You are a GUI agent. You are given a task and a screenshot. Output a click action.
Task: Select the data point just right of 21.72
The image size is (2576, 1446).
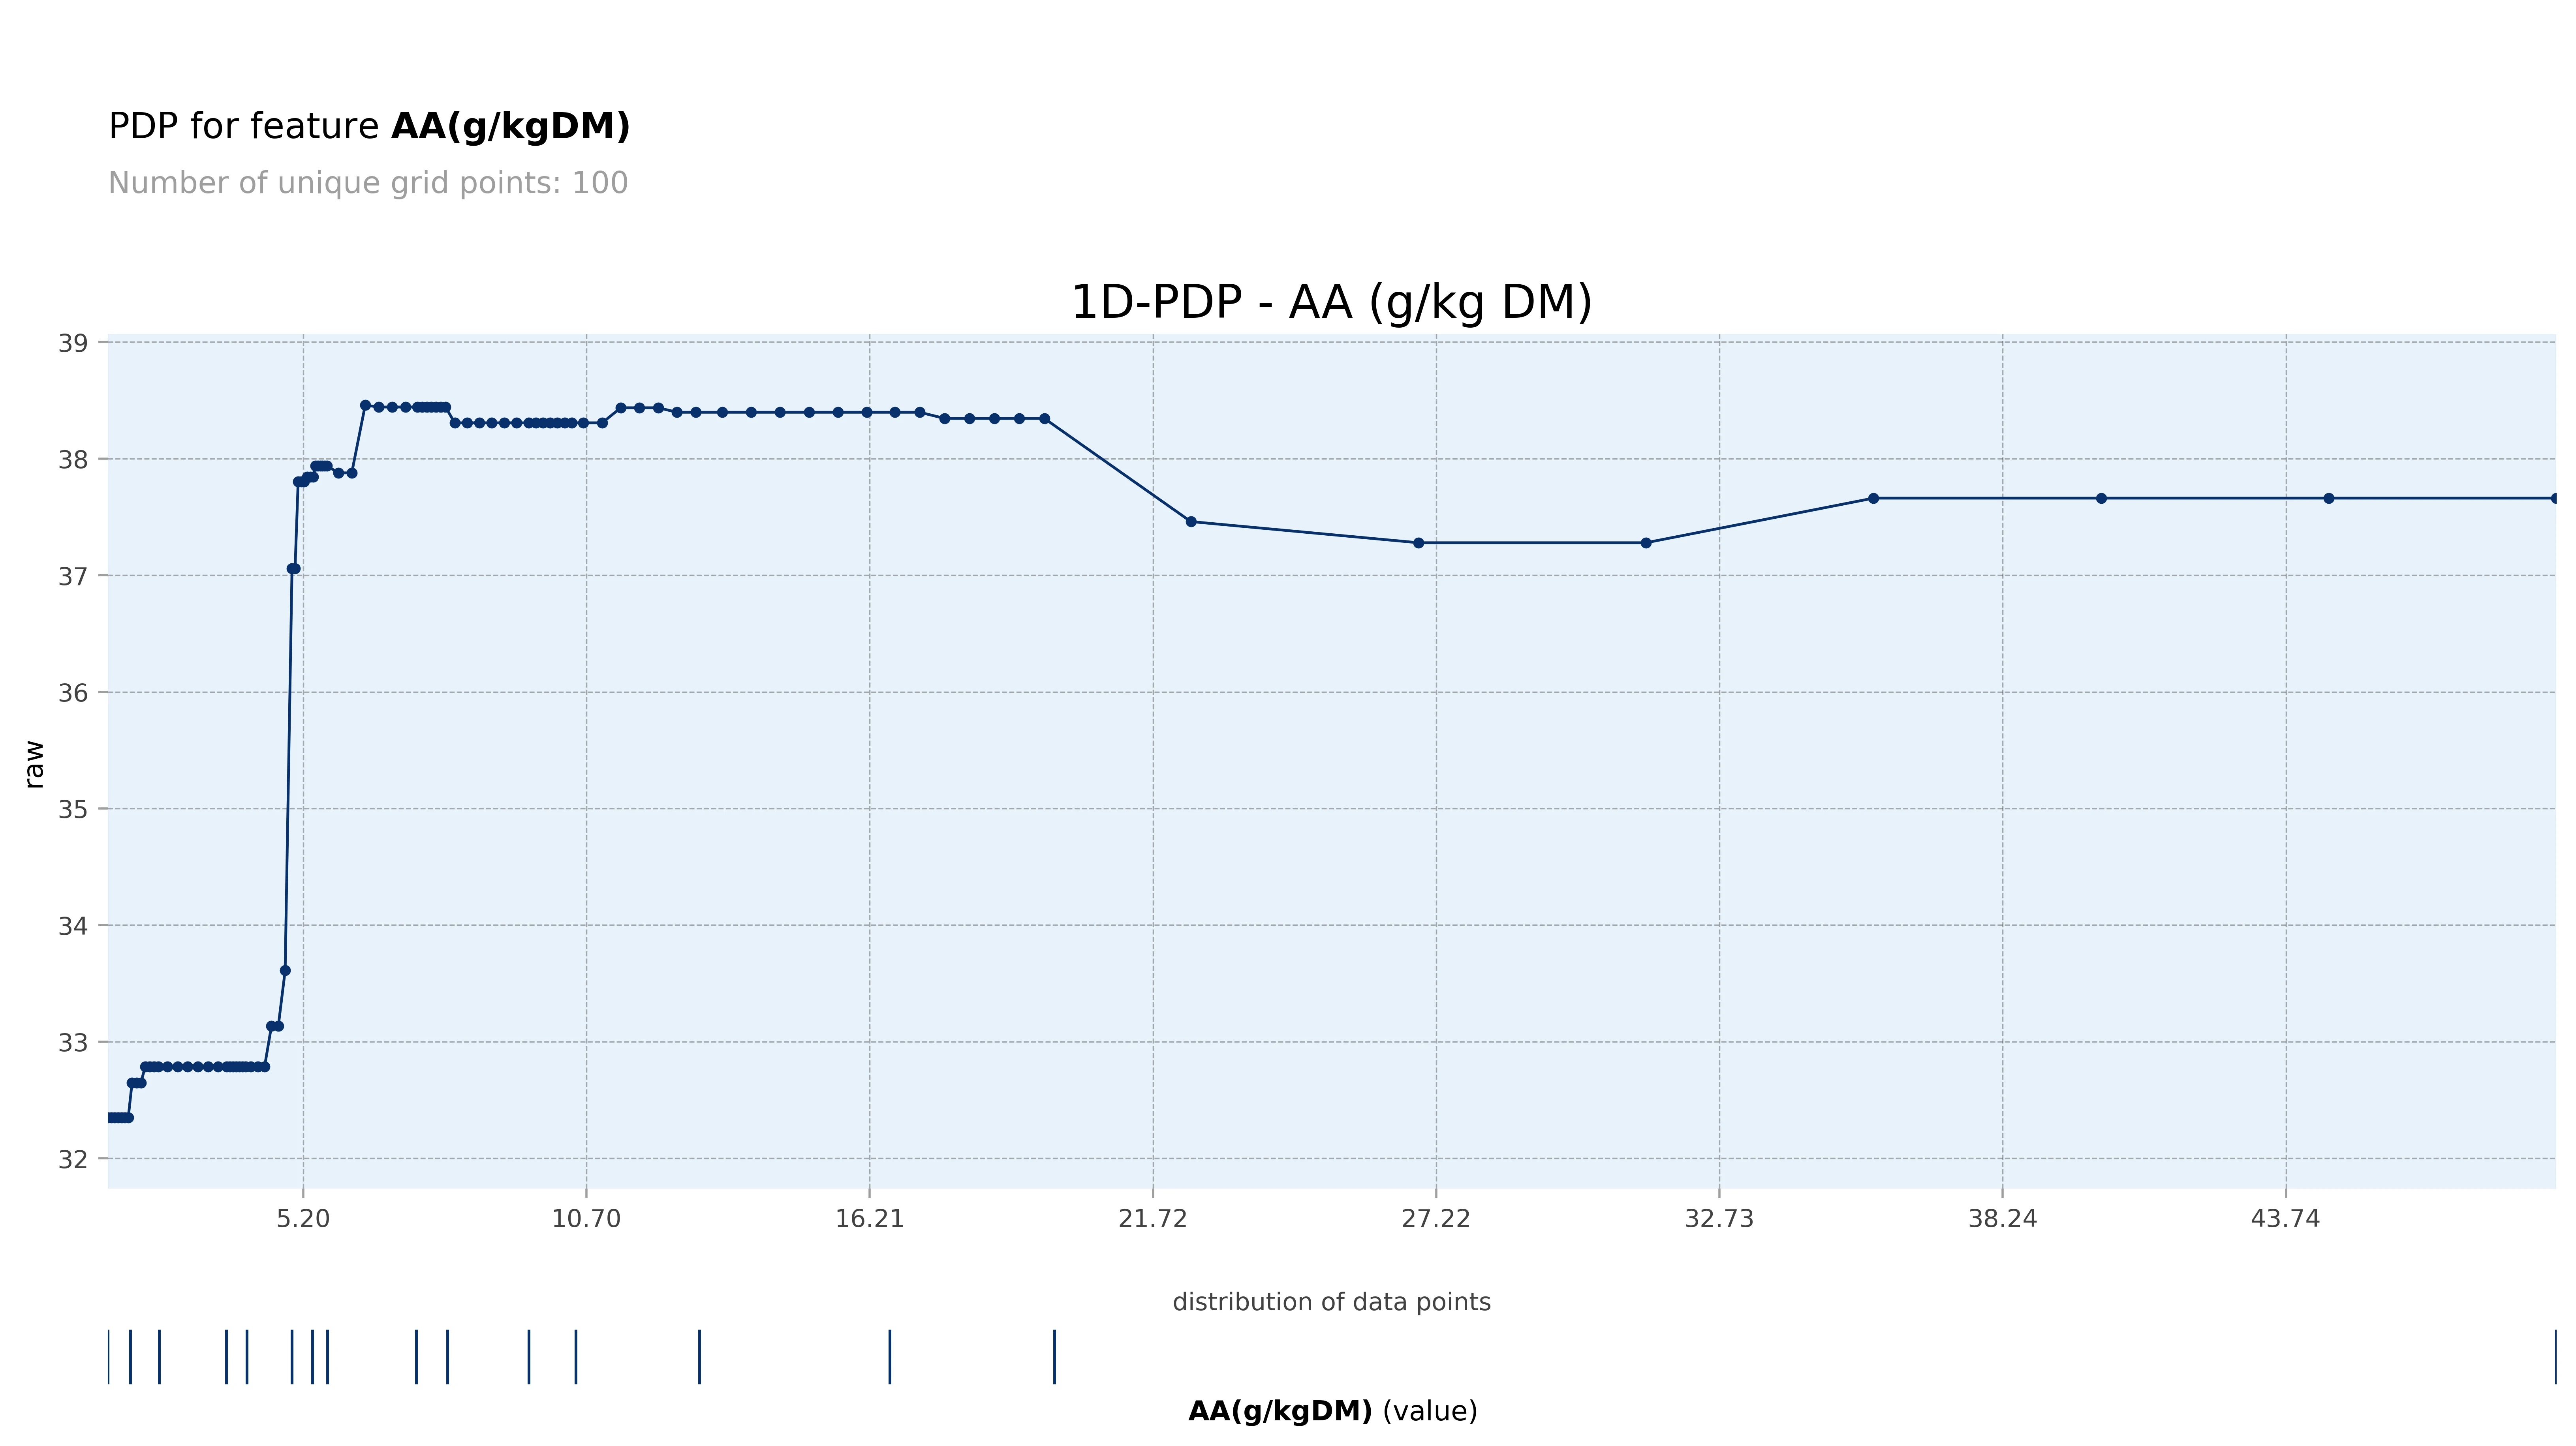point(1190,521)
